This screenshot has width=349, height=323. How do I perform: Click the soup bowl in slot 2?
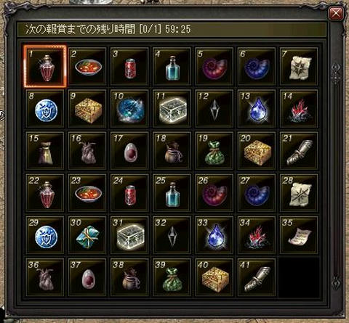click(87, 66)
